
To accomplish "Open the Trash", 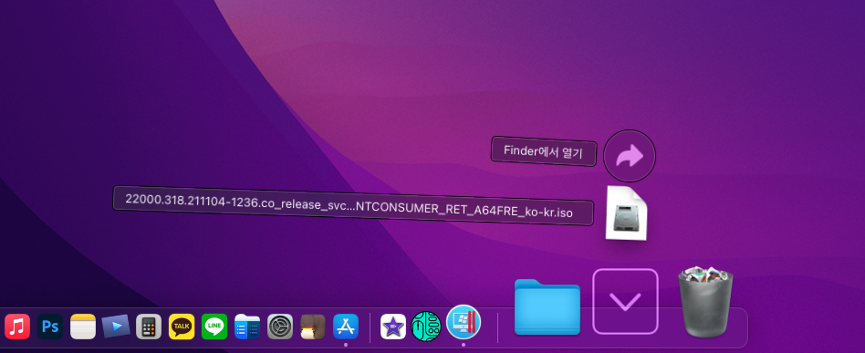I will [705, 302].
